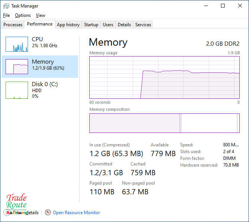
Task: Select the Memory item in sidebar
Action: [x=40, y=66]
